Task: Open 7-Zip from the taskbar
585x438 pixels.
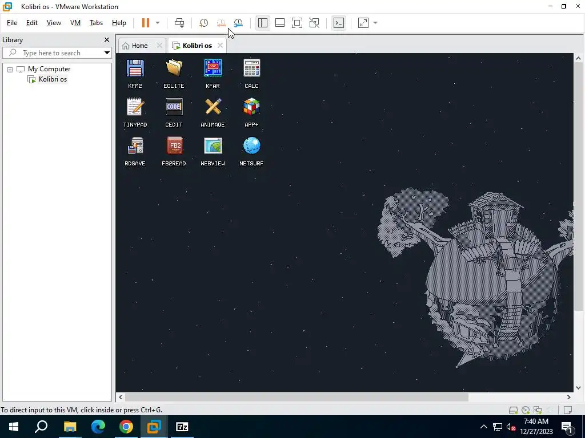Action: [182, 427]
